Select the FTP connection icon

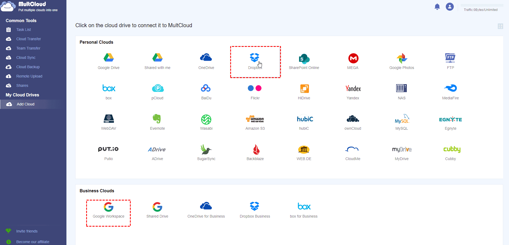coord(450,58)
